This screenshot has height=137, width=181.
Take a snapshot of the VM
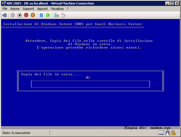click(x=56, y=15)
